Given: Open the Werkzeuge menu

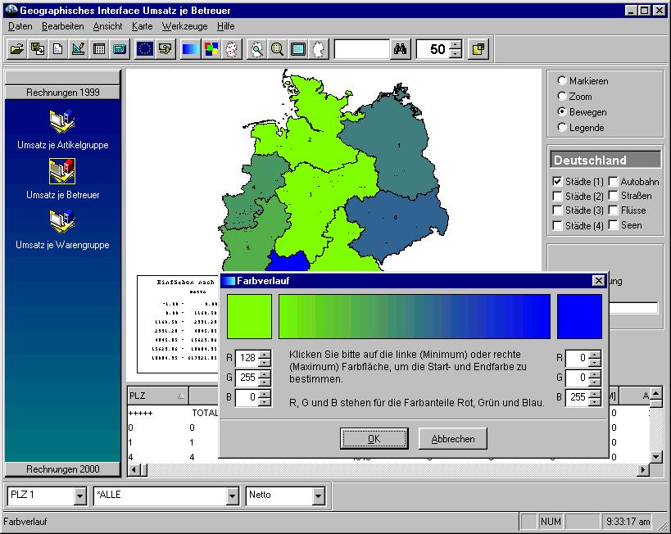Looking at the screenshot, I should 184,26.
